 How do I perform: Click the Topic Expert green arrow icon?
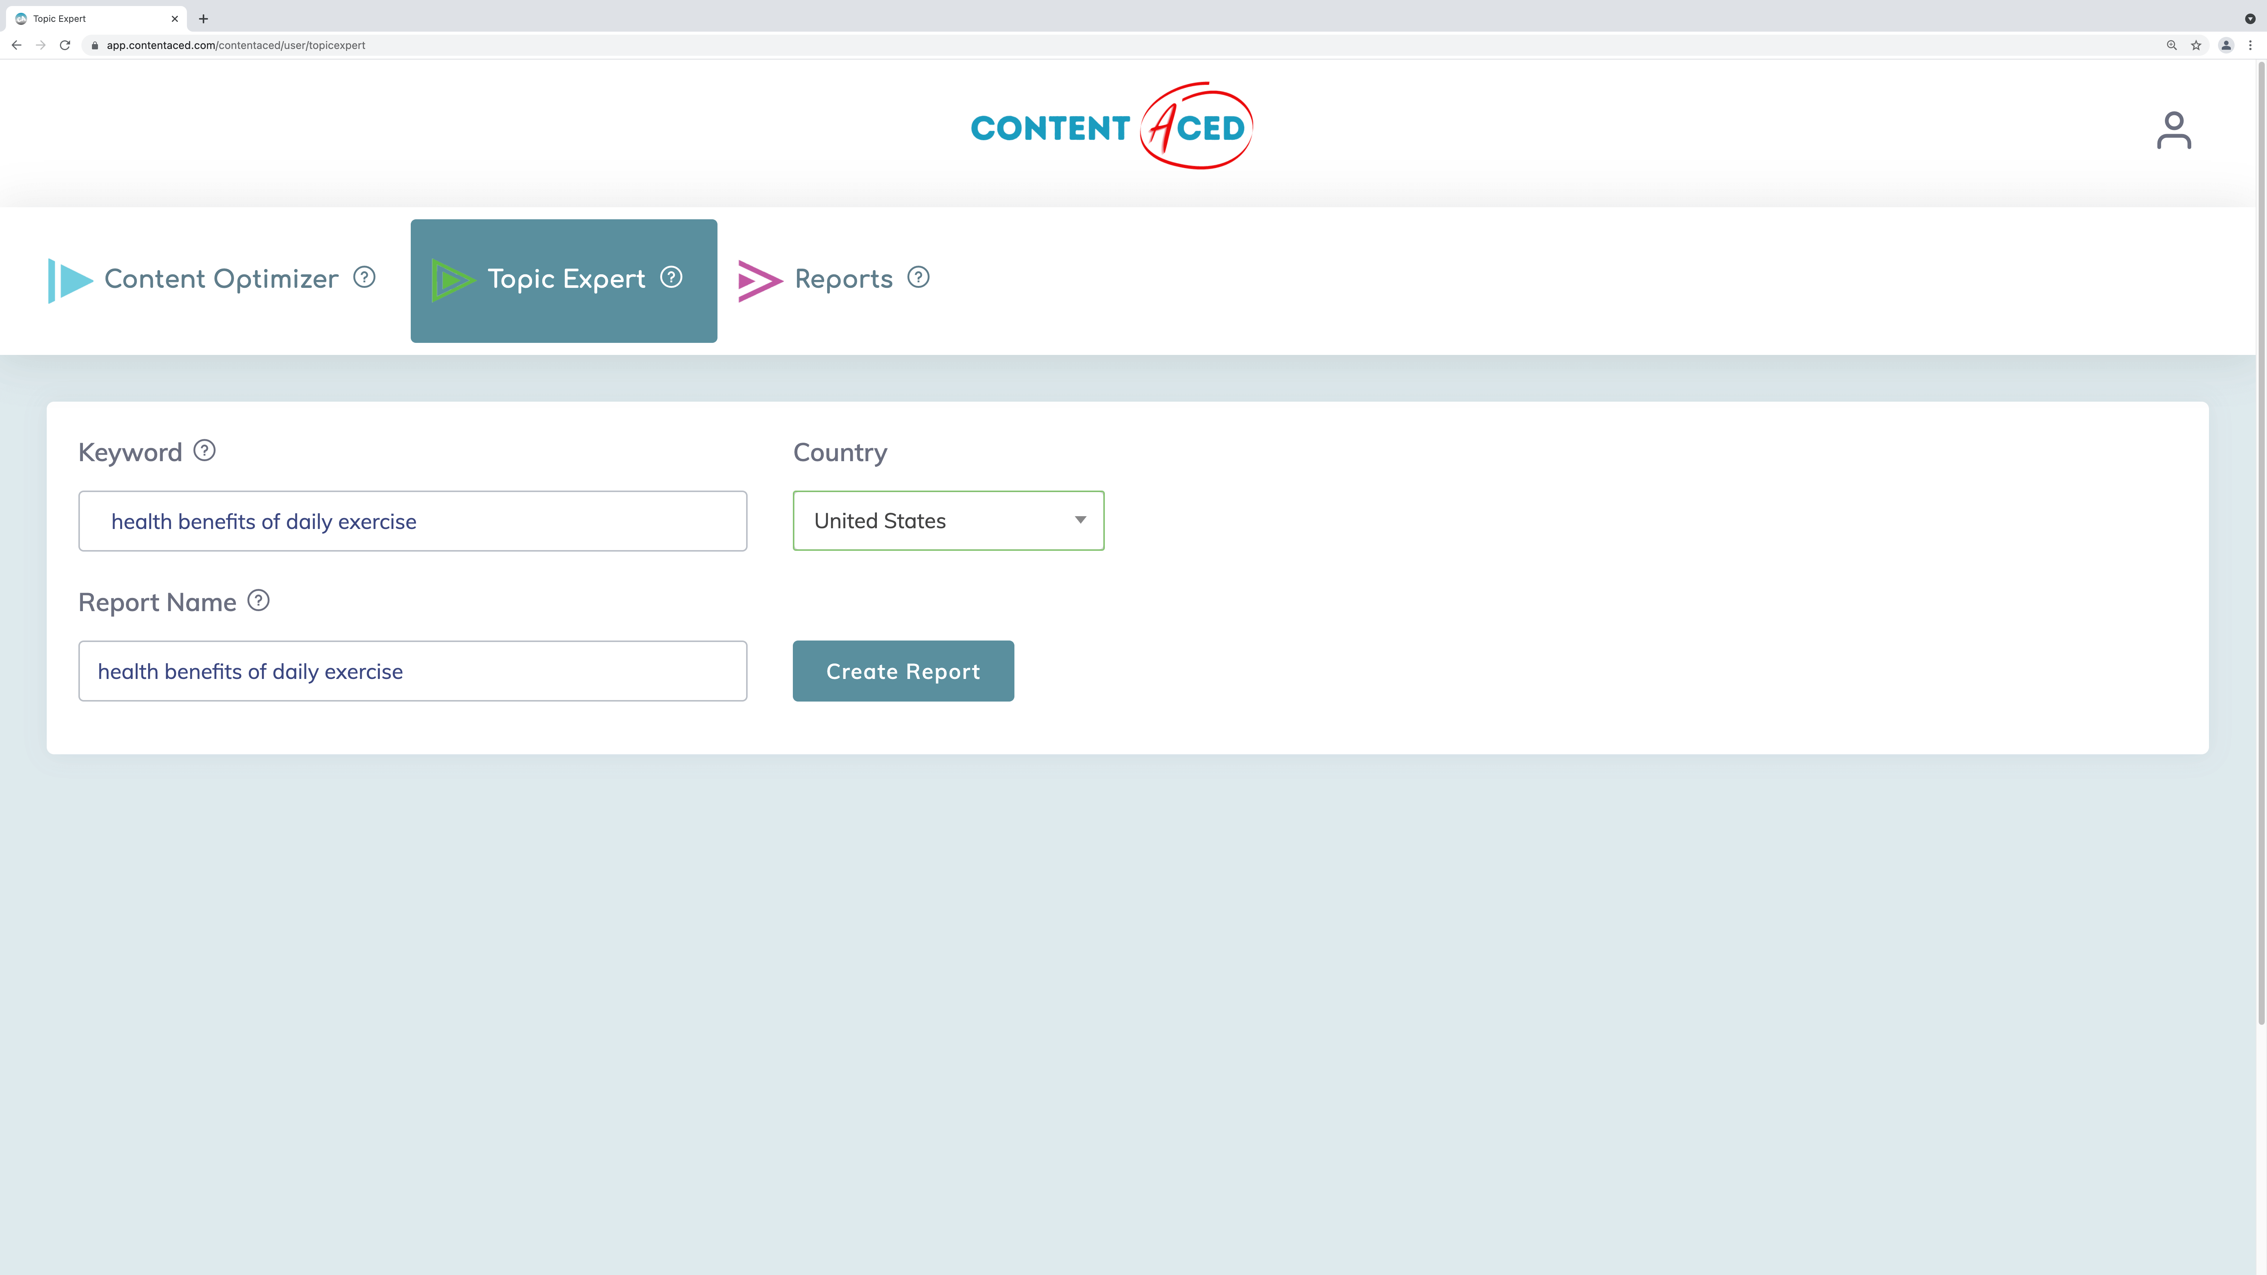[453, 281]
